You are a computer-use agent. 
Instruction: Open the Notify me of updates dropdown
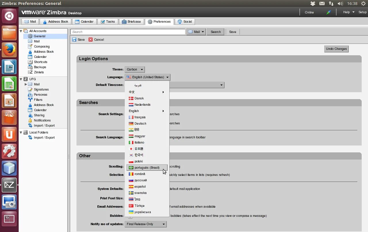click(x=145, y=224)
